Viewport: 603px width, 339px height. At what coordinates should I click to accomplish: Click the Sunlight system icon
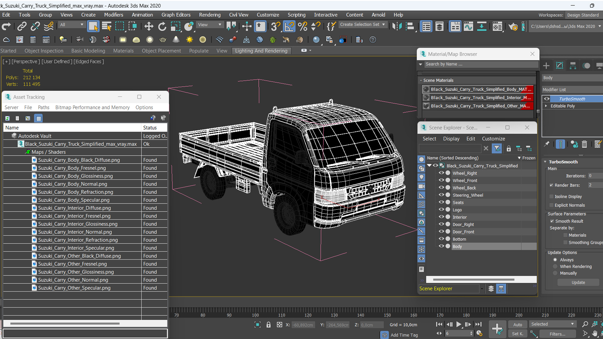189,40
